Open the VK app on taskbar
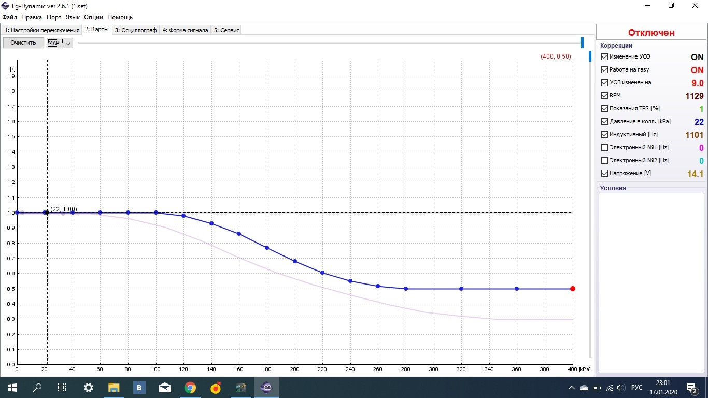 point(139,387)
